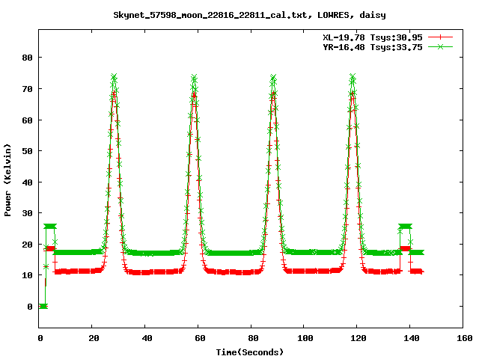Screen dimensions: 479x359
Task: Click legend entry "YR-16.48 Tsys:33.75"
Action: coord(373,47)
